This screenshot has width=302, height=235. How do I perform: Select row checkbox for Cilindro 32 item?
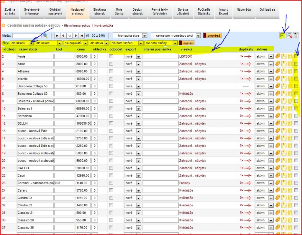[296, 205]
